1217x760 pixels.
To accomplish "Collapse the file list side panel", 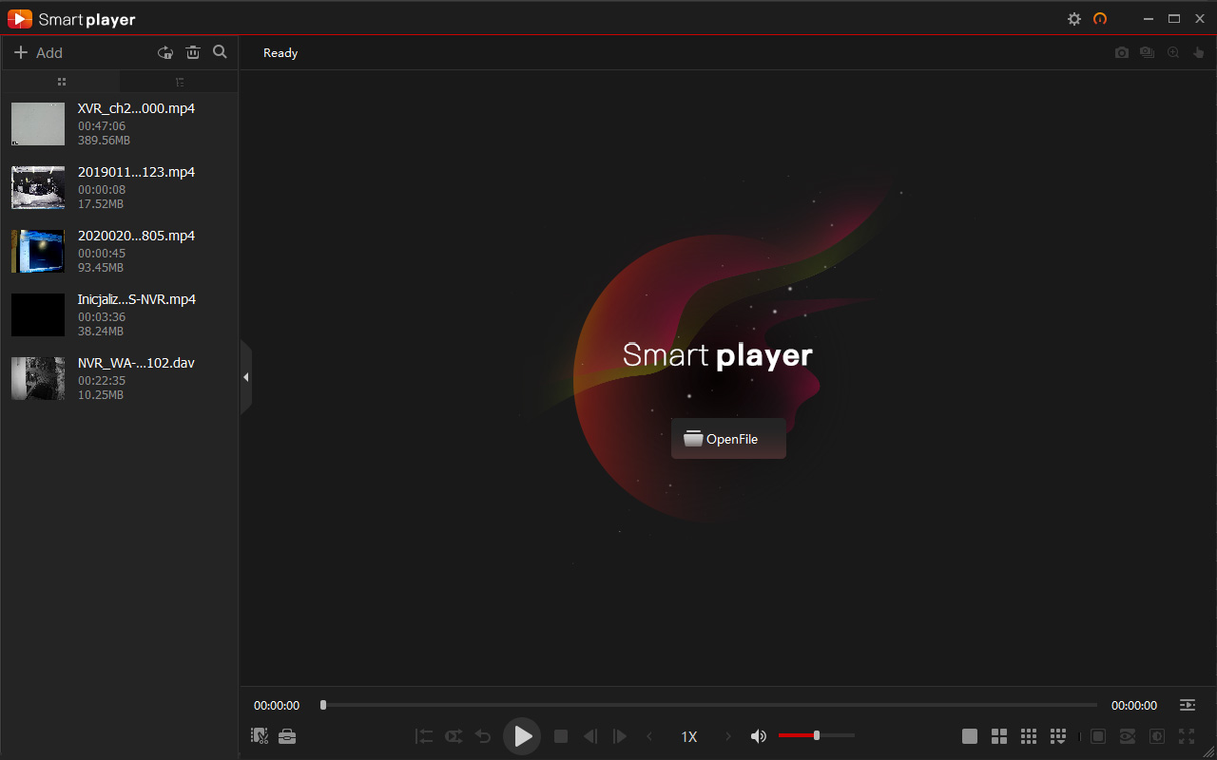I will click(245, 377).
